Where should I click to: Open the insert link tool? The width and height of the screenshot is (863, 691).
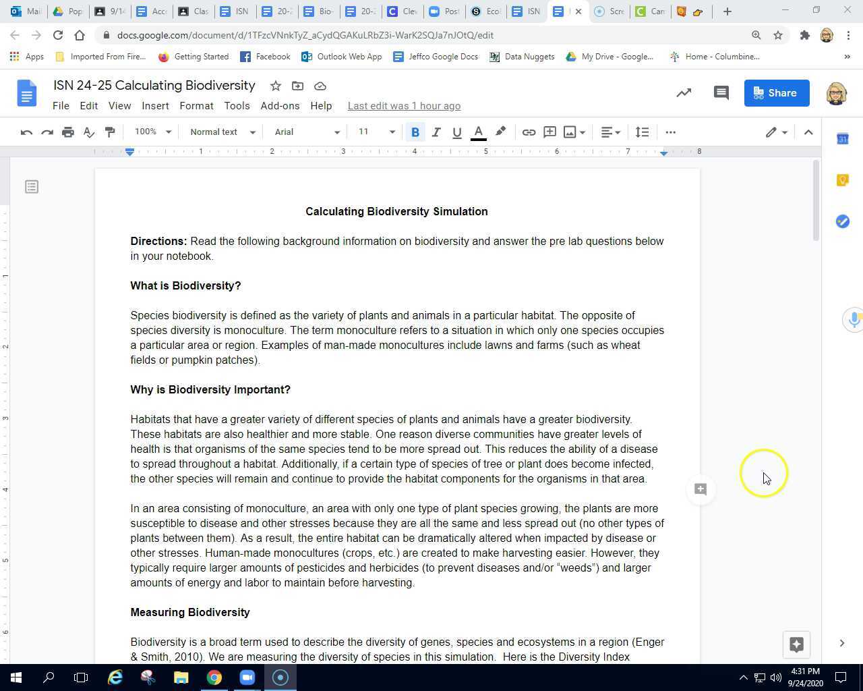529,132
